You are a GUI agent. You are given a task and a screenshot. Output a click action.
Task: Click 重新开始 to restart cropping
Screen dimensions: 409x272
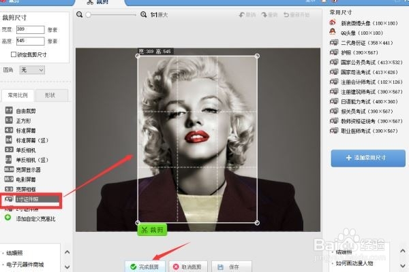(x=297, y=15)
